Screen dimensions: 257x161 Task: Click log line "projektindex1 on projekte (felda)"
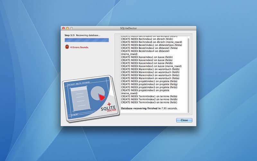point(149,81)
